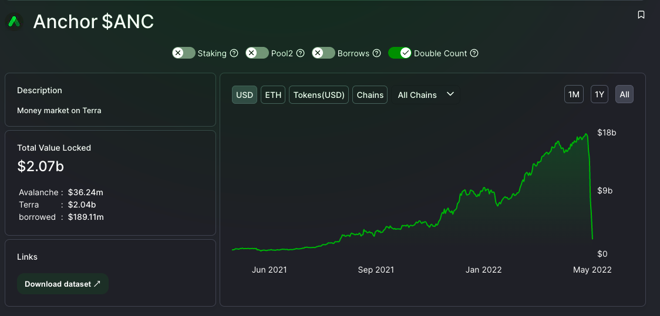Screen dimensions: 660x316
Task: Bookmark this protocol page
Action: [641, 15]
